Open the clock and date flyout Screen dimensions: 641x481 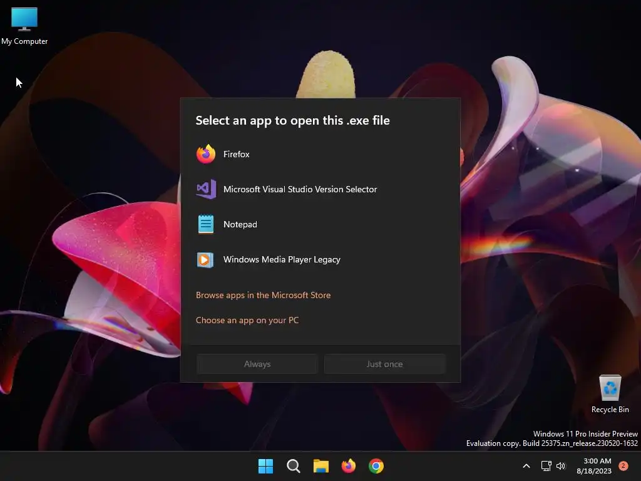click(x=594, y=466)
